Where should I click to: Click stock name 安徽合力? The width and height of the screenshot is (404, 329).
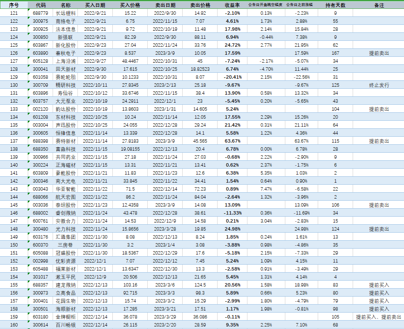click(x=66, y=221)
